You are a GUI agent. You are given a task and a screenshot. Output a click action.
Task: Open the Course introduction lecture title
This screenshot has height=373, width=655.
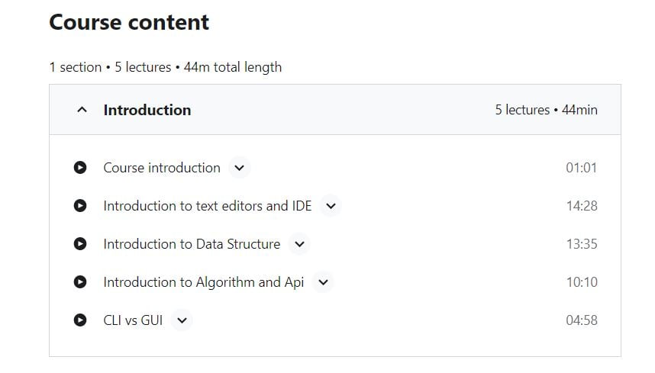[162, 168]
